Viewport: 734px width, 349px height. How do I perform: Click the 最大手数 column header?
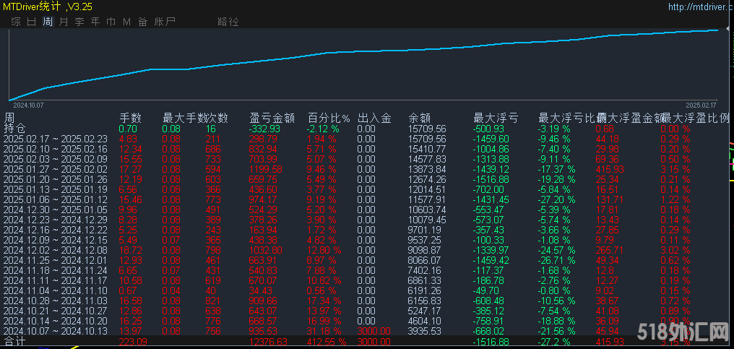click(x=184, y=118)
